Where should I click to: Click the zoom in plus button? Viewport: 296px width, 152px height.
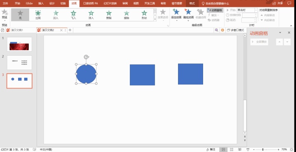click(x=278, y=150)
